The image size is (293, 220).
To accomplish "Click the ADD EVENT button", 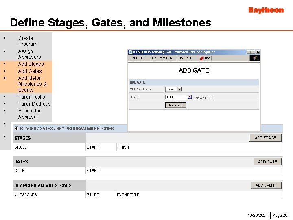I will point(266,185).
